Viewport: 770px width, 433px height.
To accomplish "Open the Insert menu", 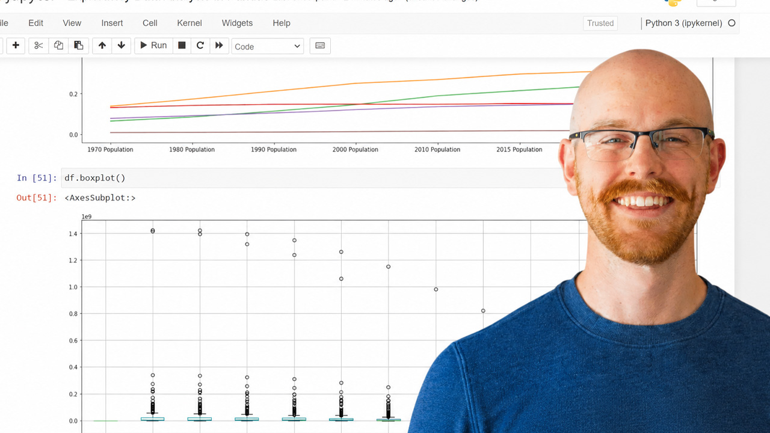I will [112, 23].
